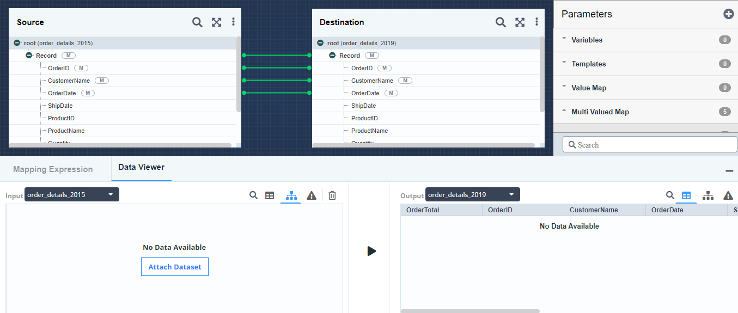Click the search icon in Source panel
Screen dimensions: 738x313
click(197, 22)
